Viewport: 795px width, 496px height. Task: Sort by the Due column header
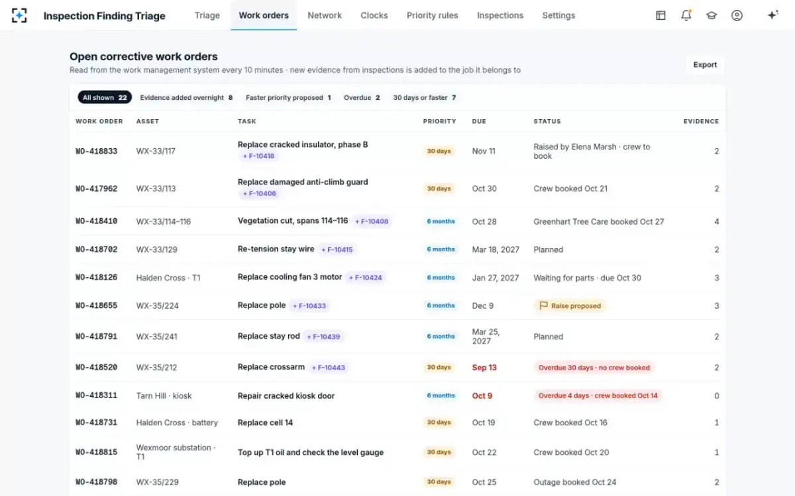[x=479, y=121]
